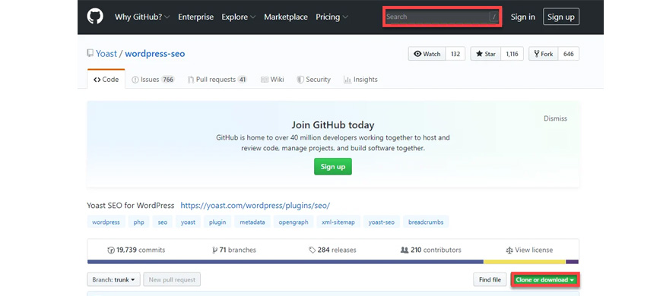This screenshot has width=660, height=296.
Task: Click the language color bar
Action: click(332, 262)
